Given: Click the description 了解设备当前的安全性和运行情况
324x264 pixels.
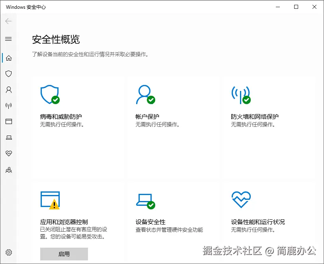Looking at the screenshot, I should click(x=90, y=55).
